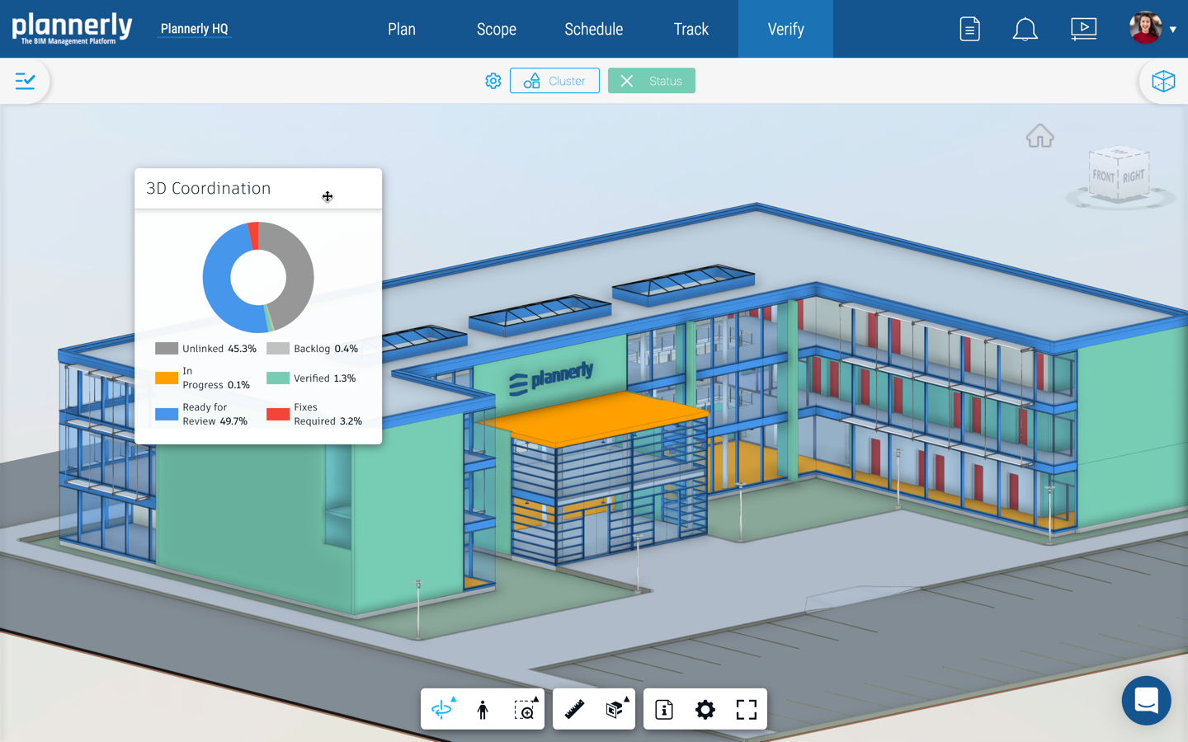1188x742 pixels.
Task: Click the Fixes Required 3.2% legend label
Action: click(328, 414)
